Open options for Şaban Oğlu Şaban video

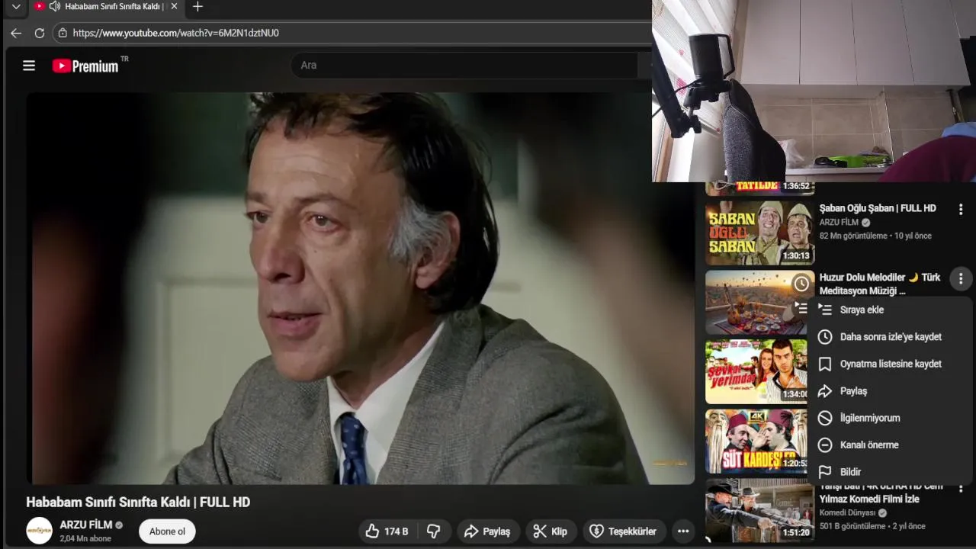click(961, 209)
